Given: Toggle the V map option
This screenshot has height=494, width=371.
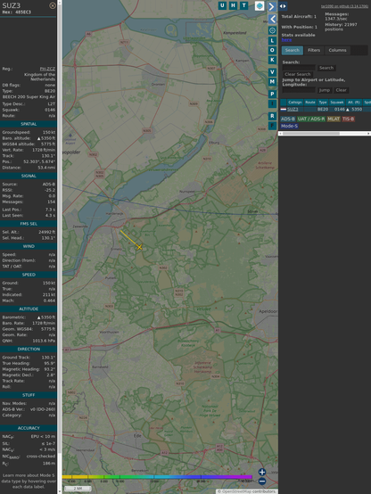Looking at the screenshot, I should (x=272, y=72).
